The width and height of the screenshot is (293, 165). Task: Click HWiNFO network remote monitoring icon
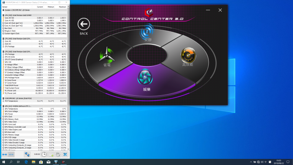point(27,154)
